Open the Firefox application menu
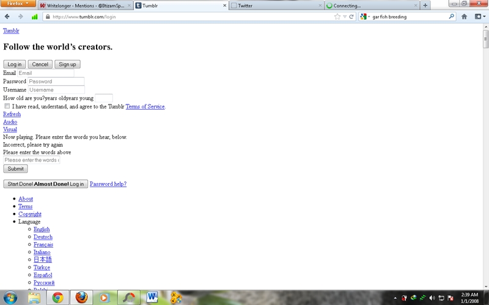 click(18, 4)
